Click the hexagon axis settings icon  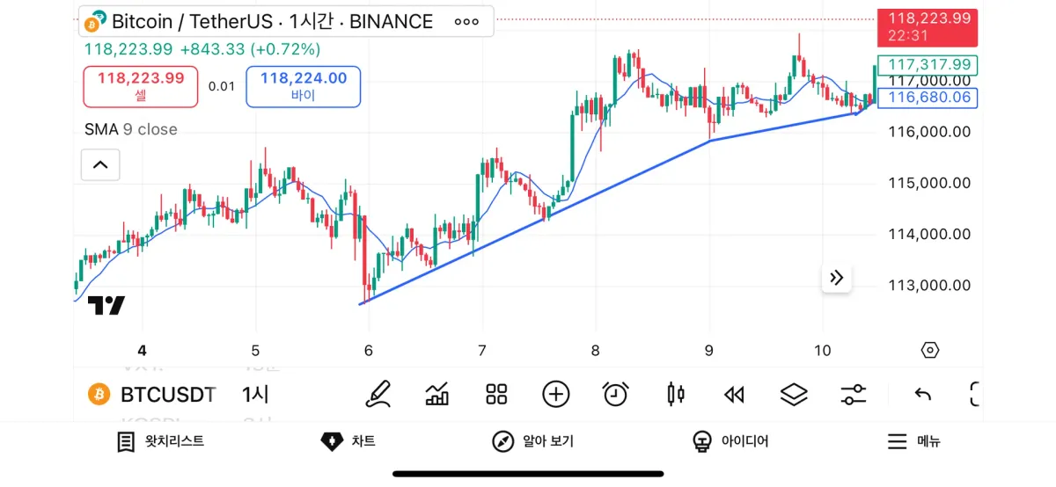tap(930, 350)
